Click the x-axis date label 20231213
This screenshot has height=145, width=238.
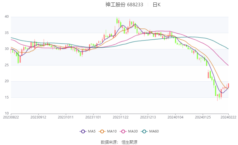pos(148,117)
